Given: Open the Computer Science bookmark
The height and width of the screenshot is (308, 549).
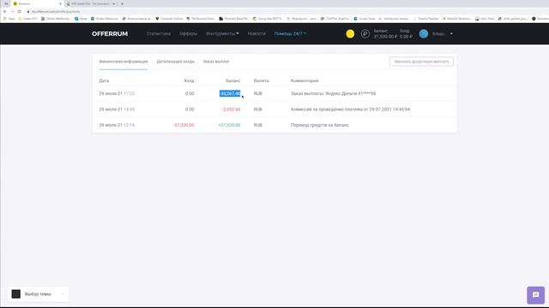Looking at the screenshot, I should click(x=169, y=19).
